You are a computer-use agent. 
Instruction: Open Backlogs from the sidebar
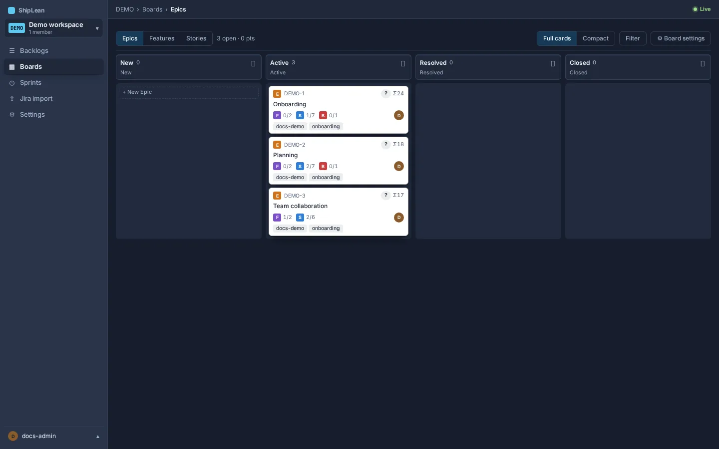click(x=54, y=51)
